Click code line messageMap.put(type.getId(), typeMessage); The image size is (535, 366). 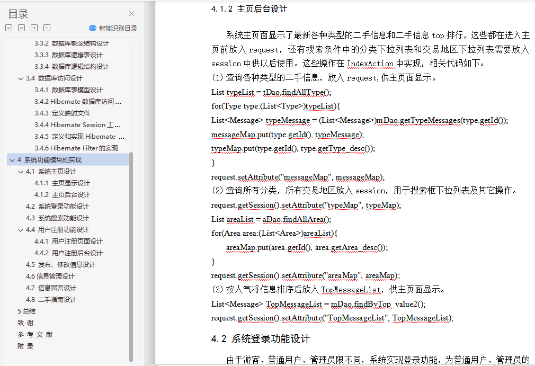tap(288, 135)
